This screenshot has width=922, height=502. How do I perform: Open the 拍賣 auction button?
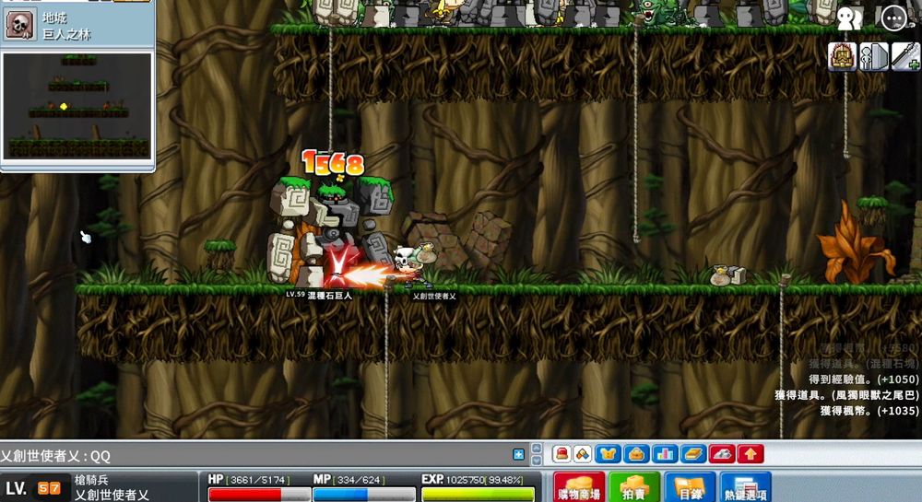point(634,487)
